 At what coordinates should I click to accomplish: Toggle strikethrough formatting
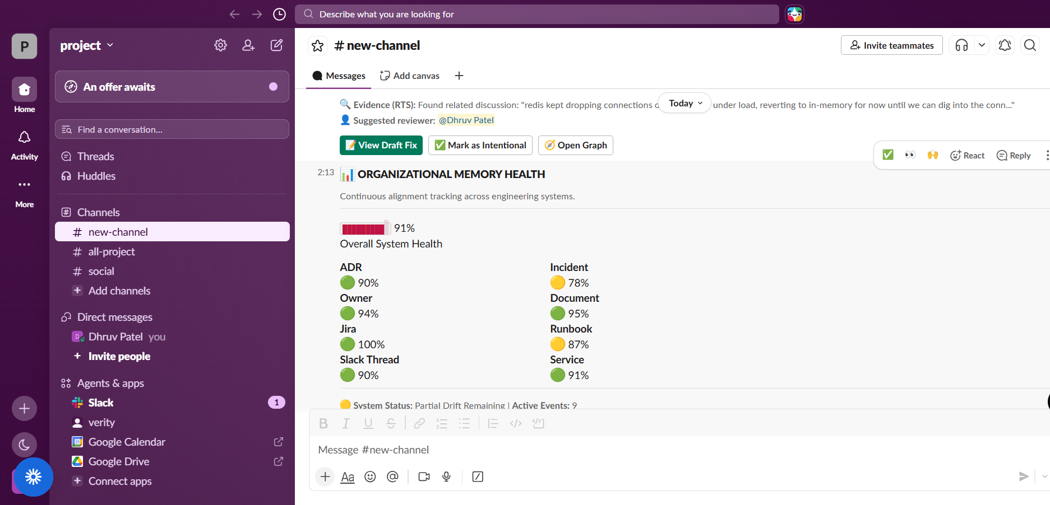pyautogui.click(x=391, y=423)
